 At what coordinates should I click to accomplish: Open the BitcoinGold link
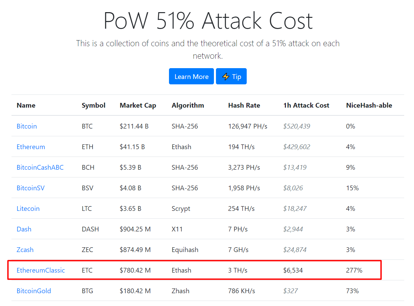(34, 291)
